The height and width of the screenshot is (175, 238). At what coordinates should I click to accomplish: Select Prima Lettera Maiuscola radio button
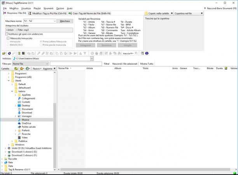[x=41, y=42]
